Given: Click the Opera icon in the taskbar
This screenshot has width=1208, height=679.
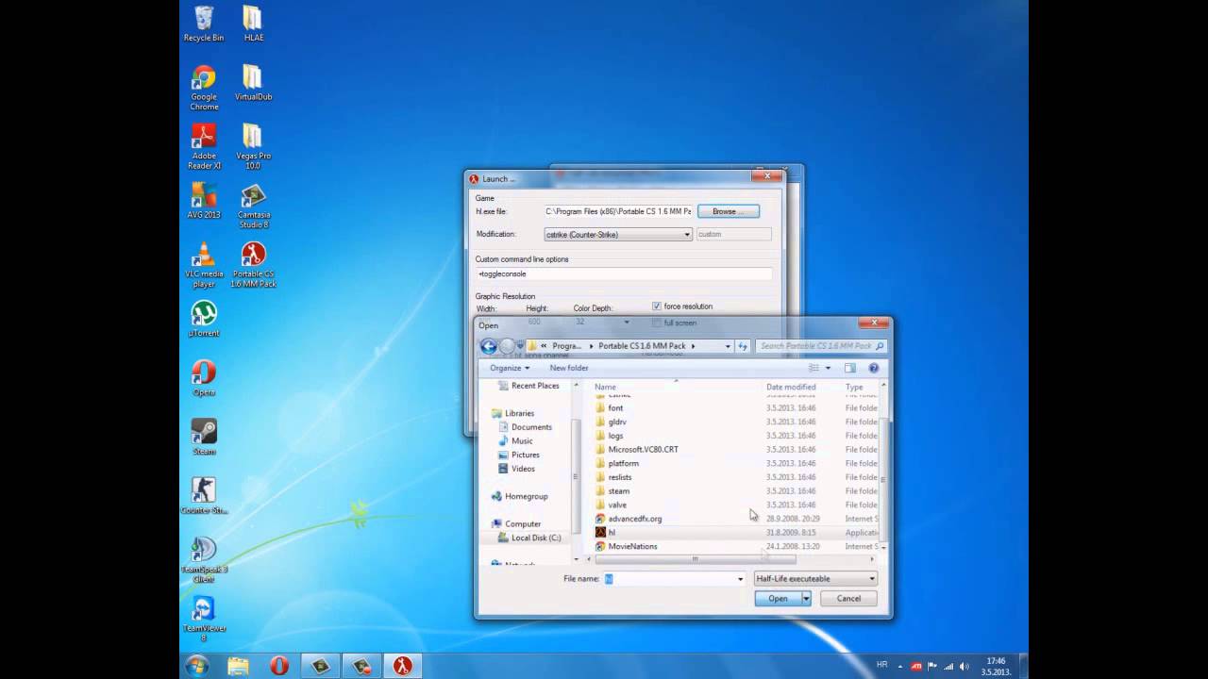Looking at the screenshot, I should point(279,666).
